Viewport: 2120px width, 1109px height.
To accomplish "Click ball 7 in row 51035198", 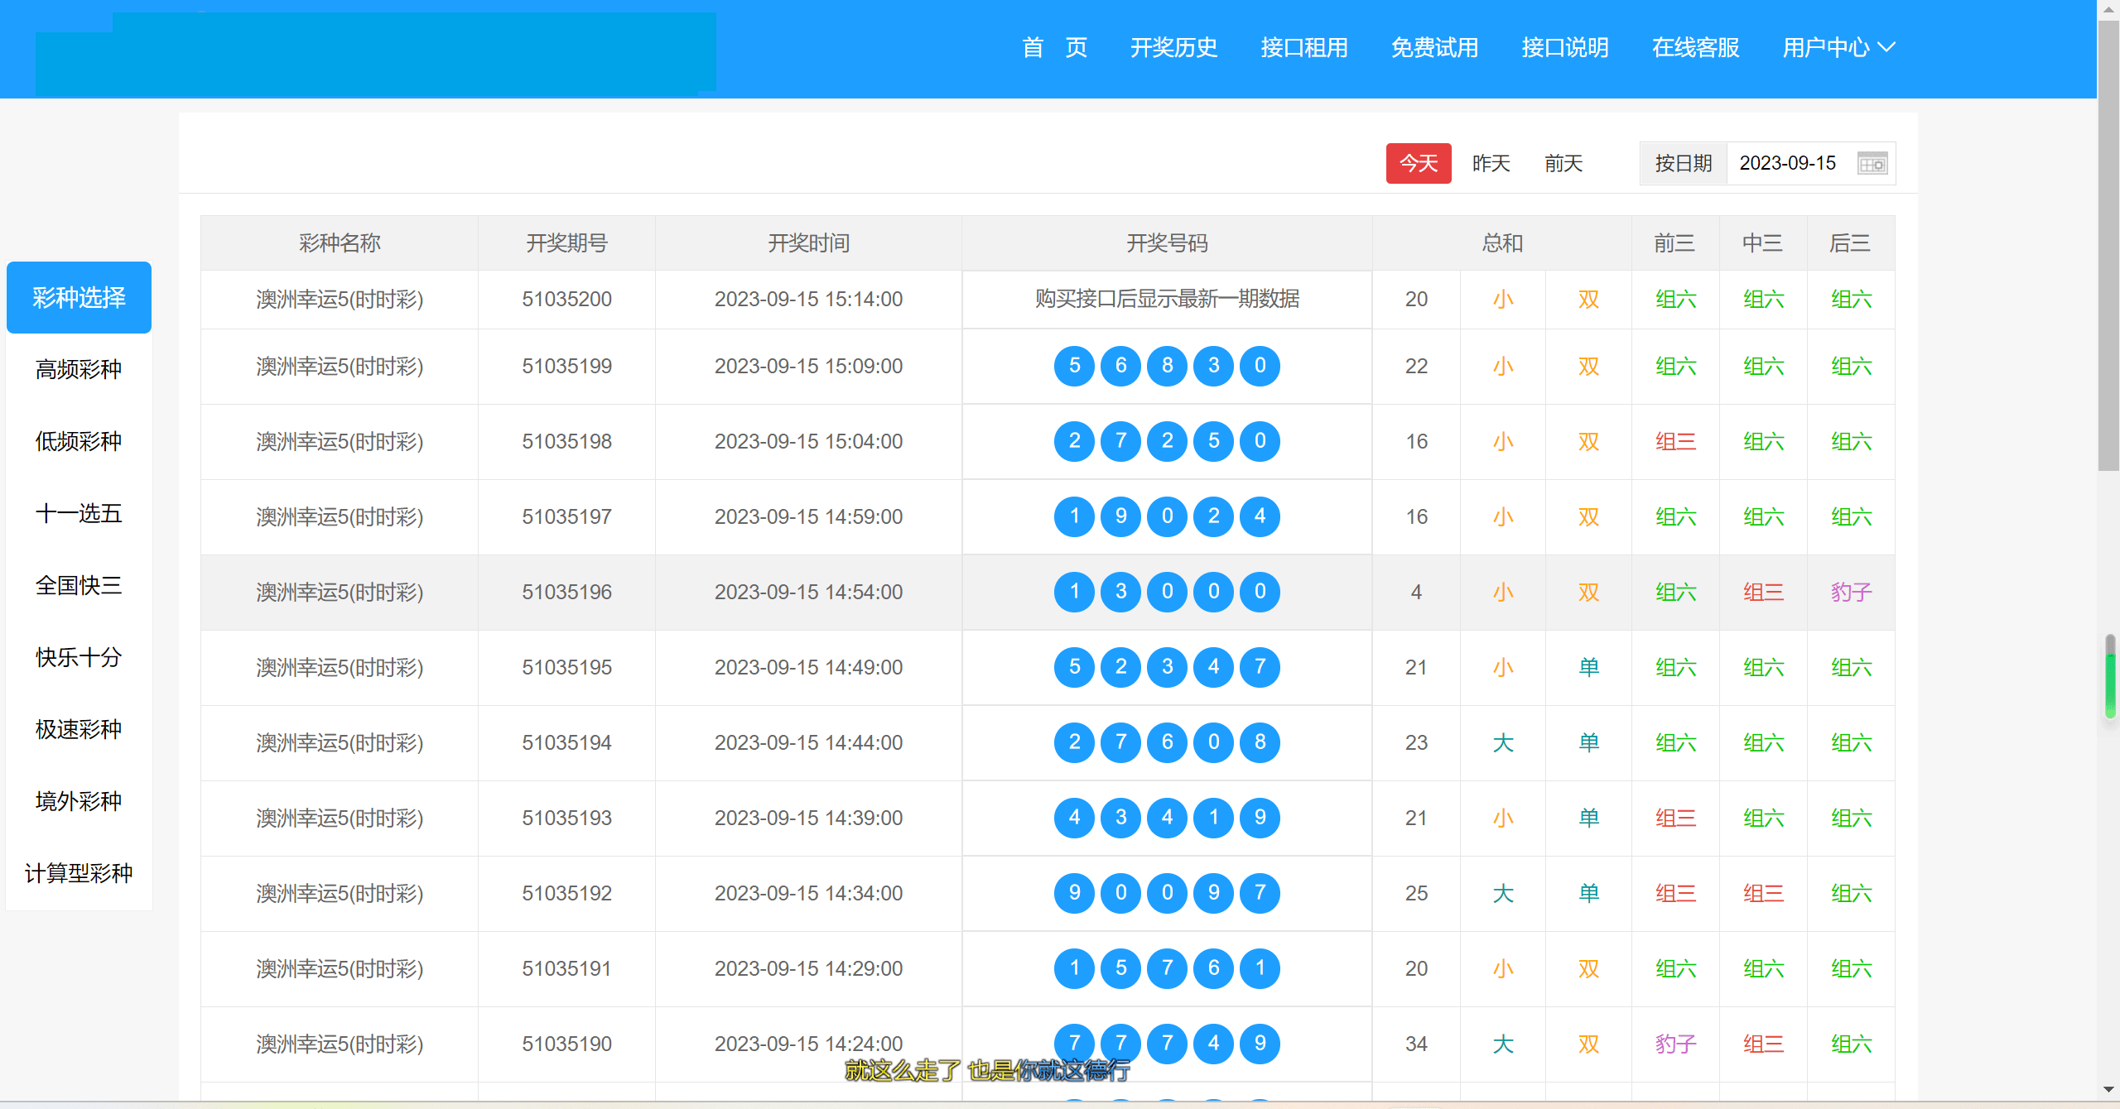I will click(x=1120, y=441).
